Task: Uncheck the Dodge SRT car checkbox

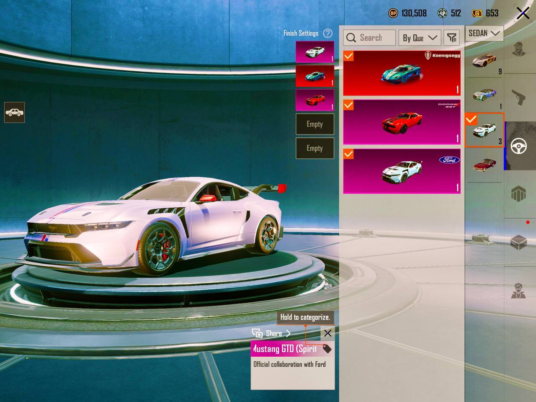Action: (x=348, y=105)
